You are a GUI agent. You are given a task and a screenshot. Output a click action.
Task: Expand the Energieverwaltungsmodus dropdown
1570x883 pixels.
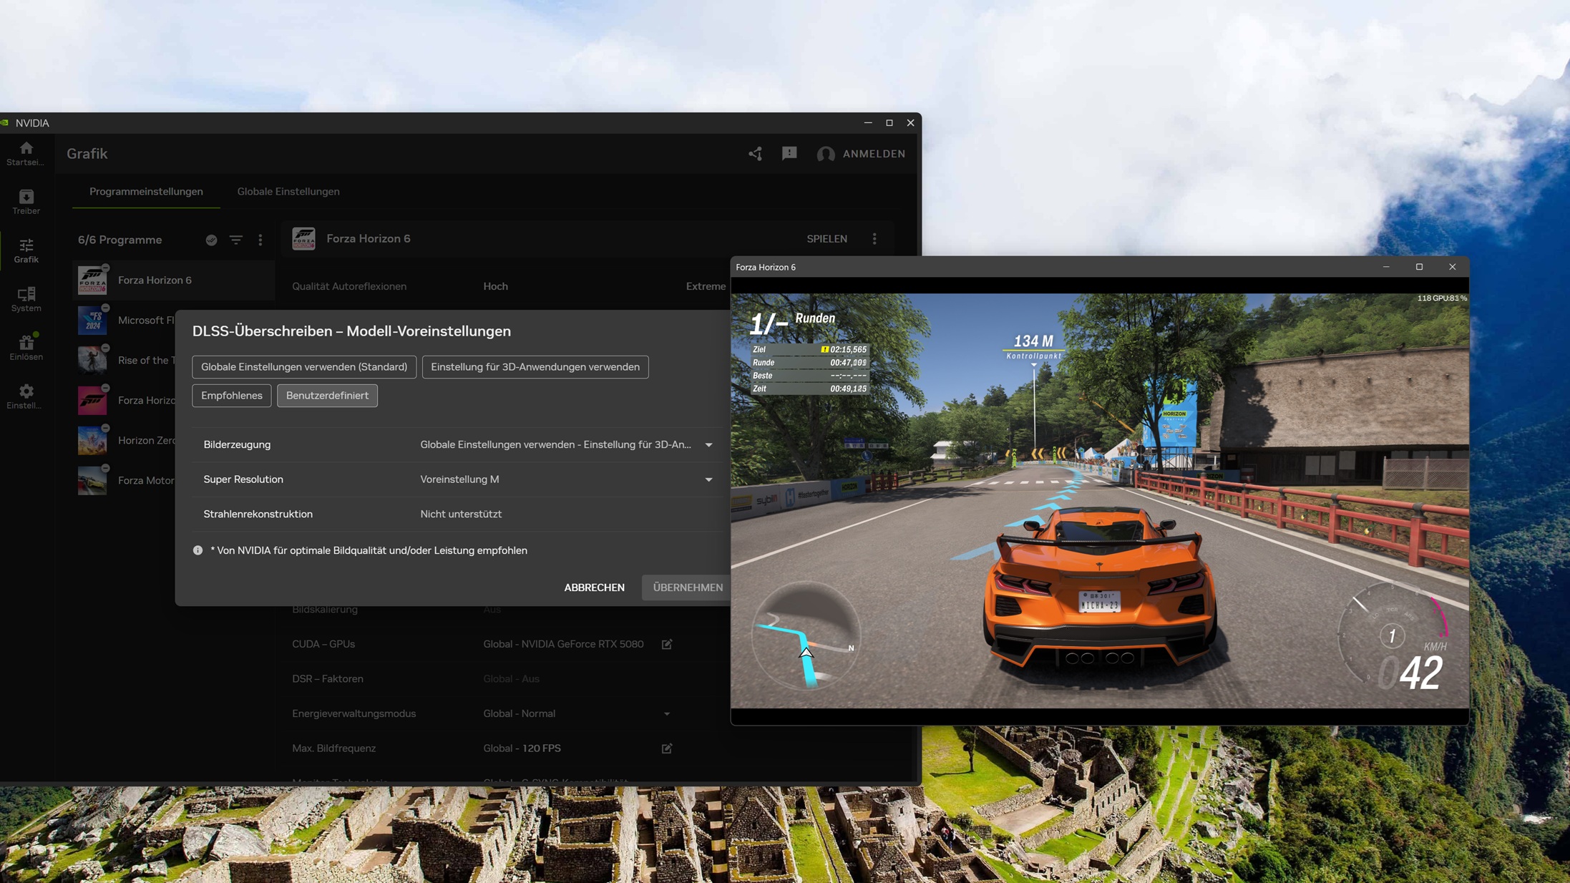(x=667, y=713)
